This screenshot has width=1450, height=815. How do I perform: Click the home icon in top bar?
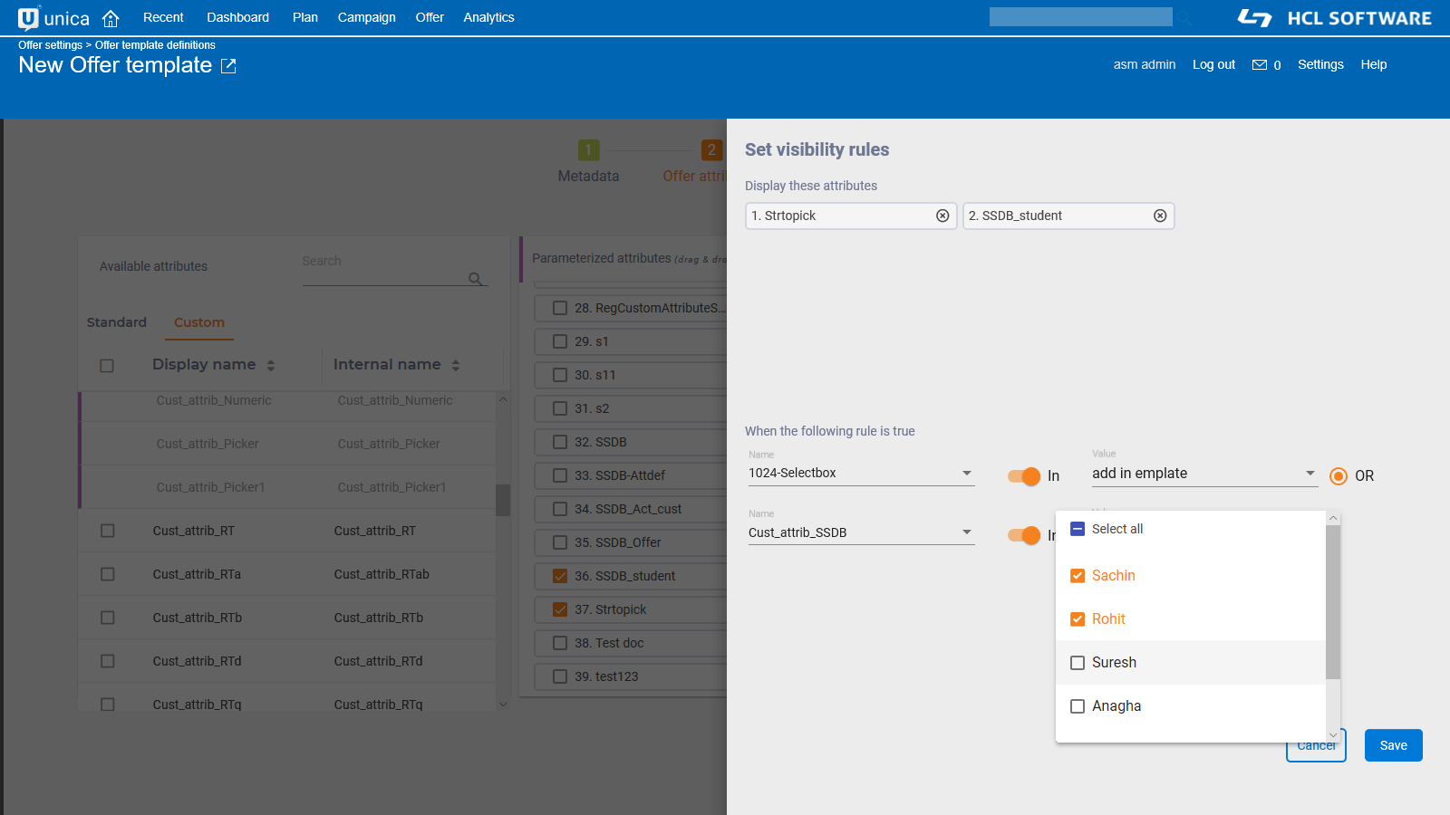(111, 18)
